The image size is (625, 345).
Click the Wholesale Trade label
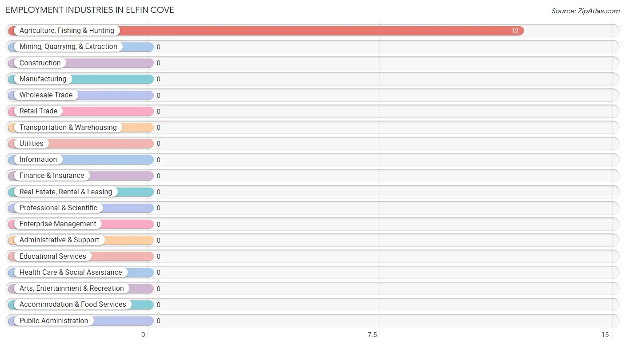pyautogui.click(x=46, y=95)
